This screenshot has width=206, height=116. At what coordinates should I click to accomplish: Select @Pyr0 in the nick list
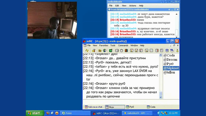pyautogui.click(x=169, y=64)
